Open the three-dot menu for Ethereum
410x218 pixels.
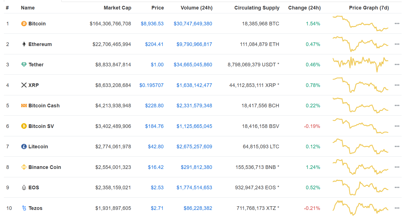coord(397,44)
